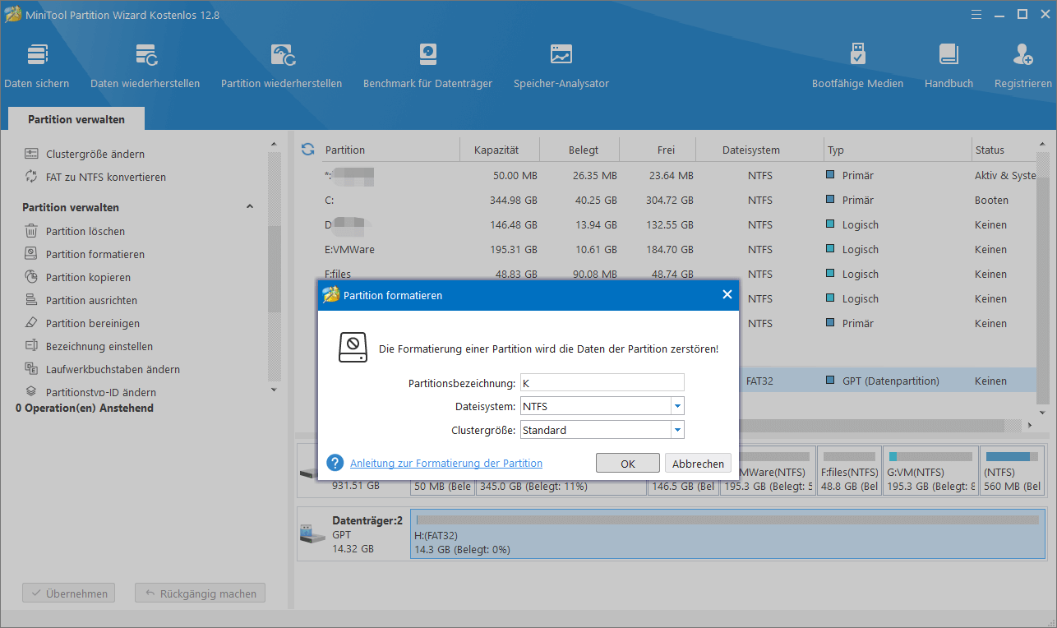
Task: Refresh the partition list icon
Action: 308,150
